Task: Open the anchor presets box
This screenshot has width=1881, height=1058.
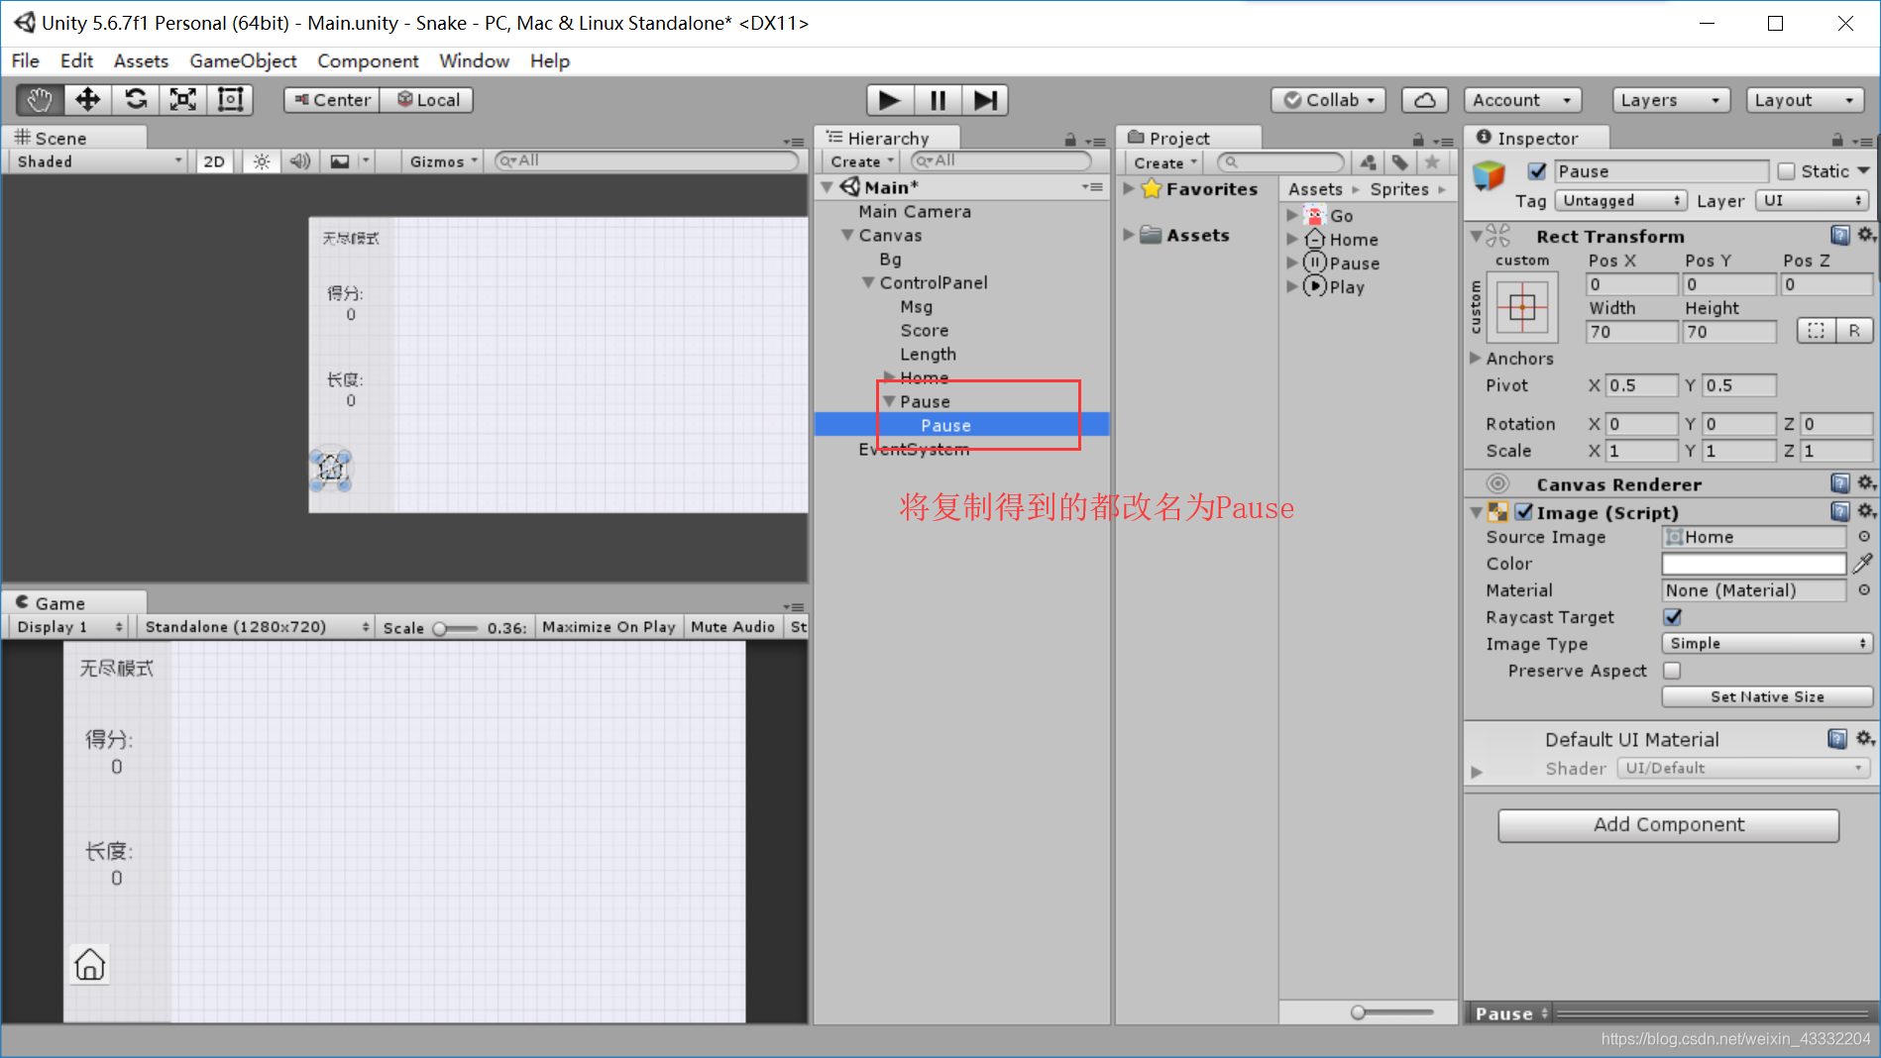Action: pyautogui.click(x=1522, y=307)
